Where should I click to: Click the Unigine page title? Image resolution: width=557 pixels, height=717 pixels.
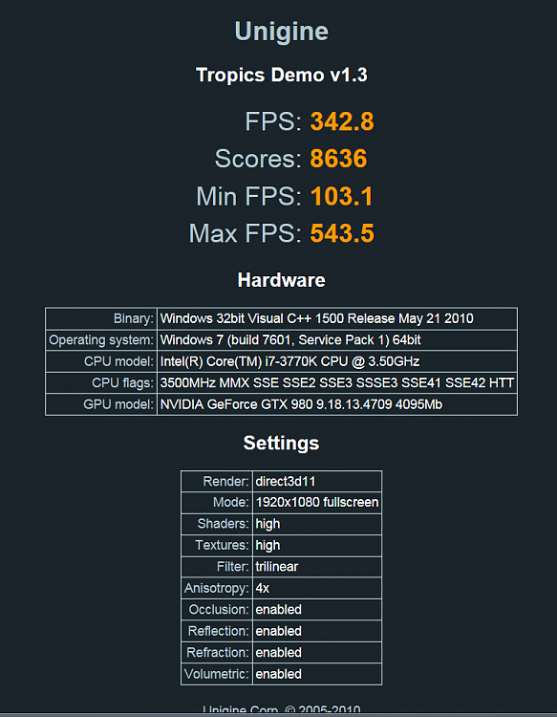coord(281,32)
